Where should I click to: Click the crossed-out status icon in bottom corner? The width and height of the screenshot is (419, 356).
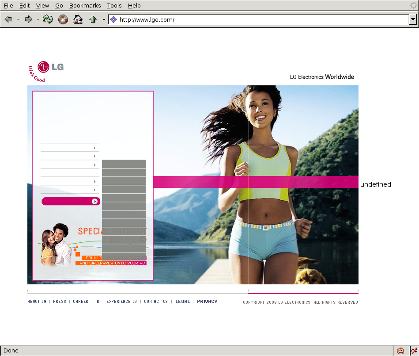point(414,351)
